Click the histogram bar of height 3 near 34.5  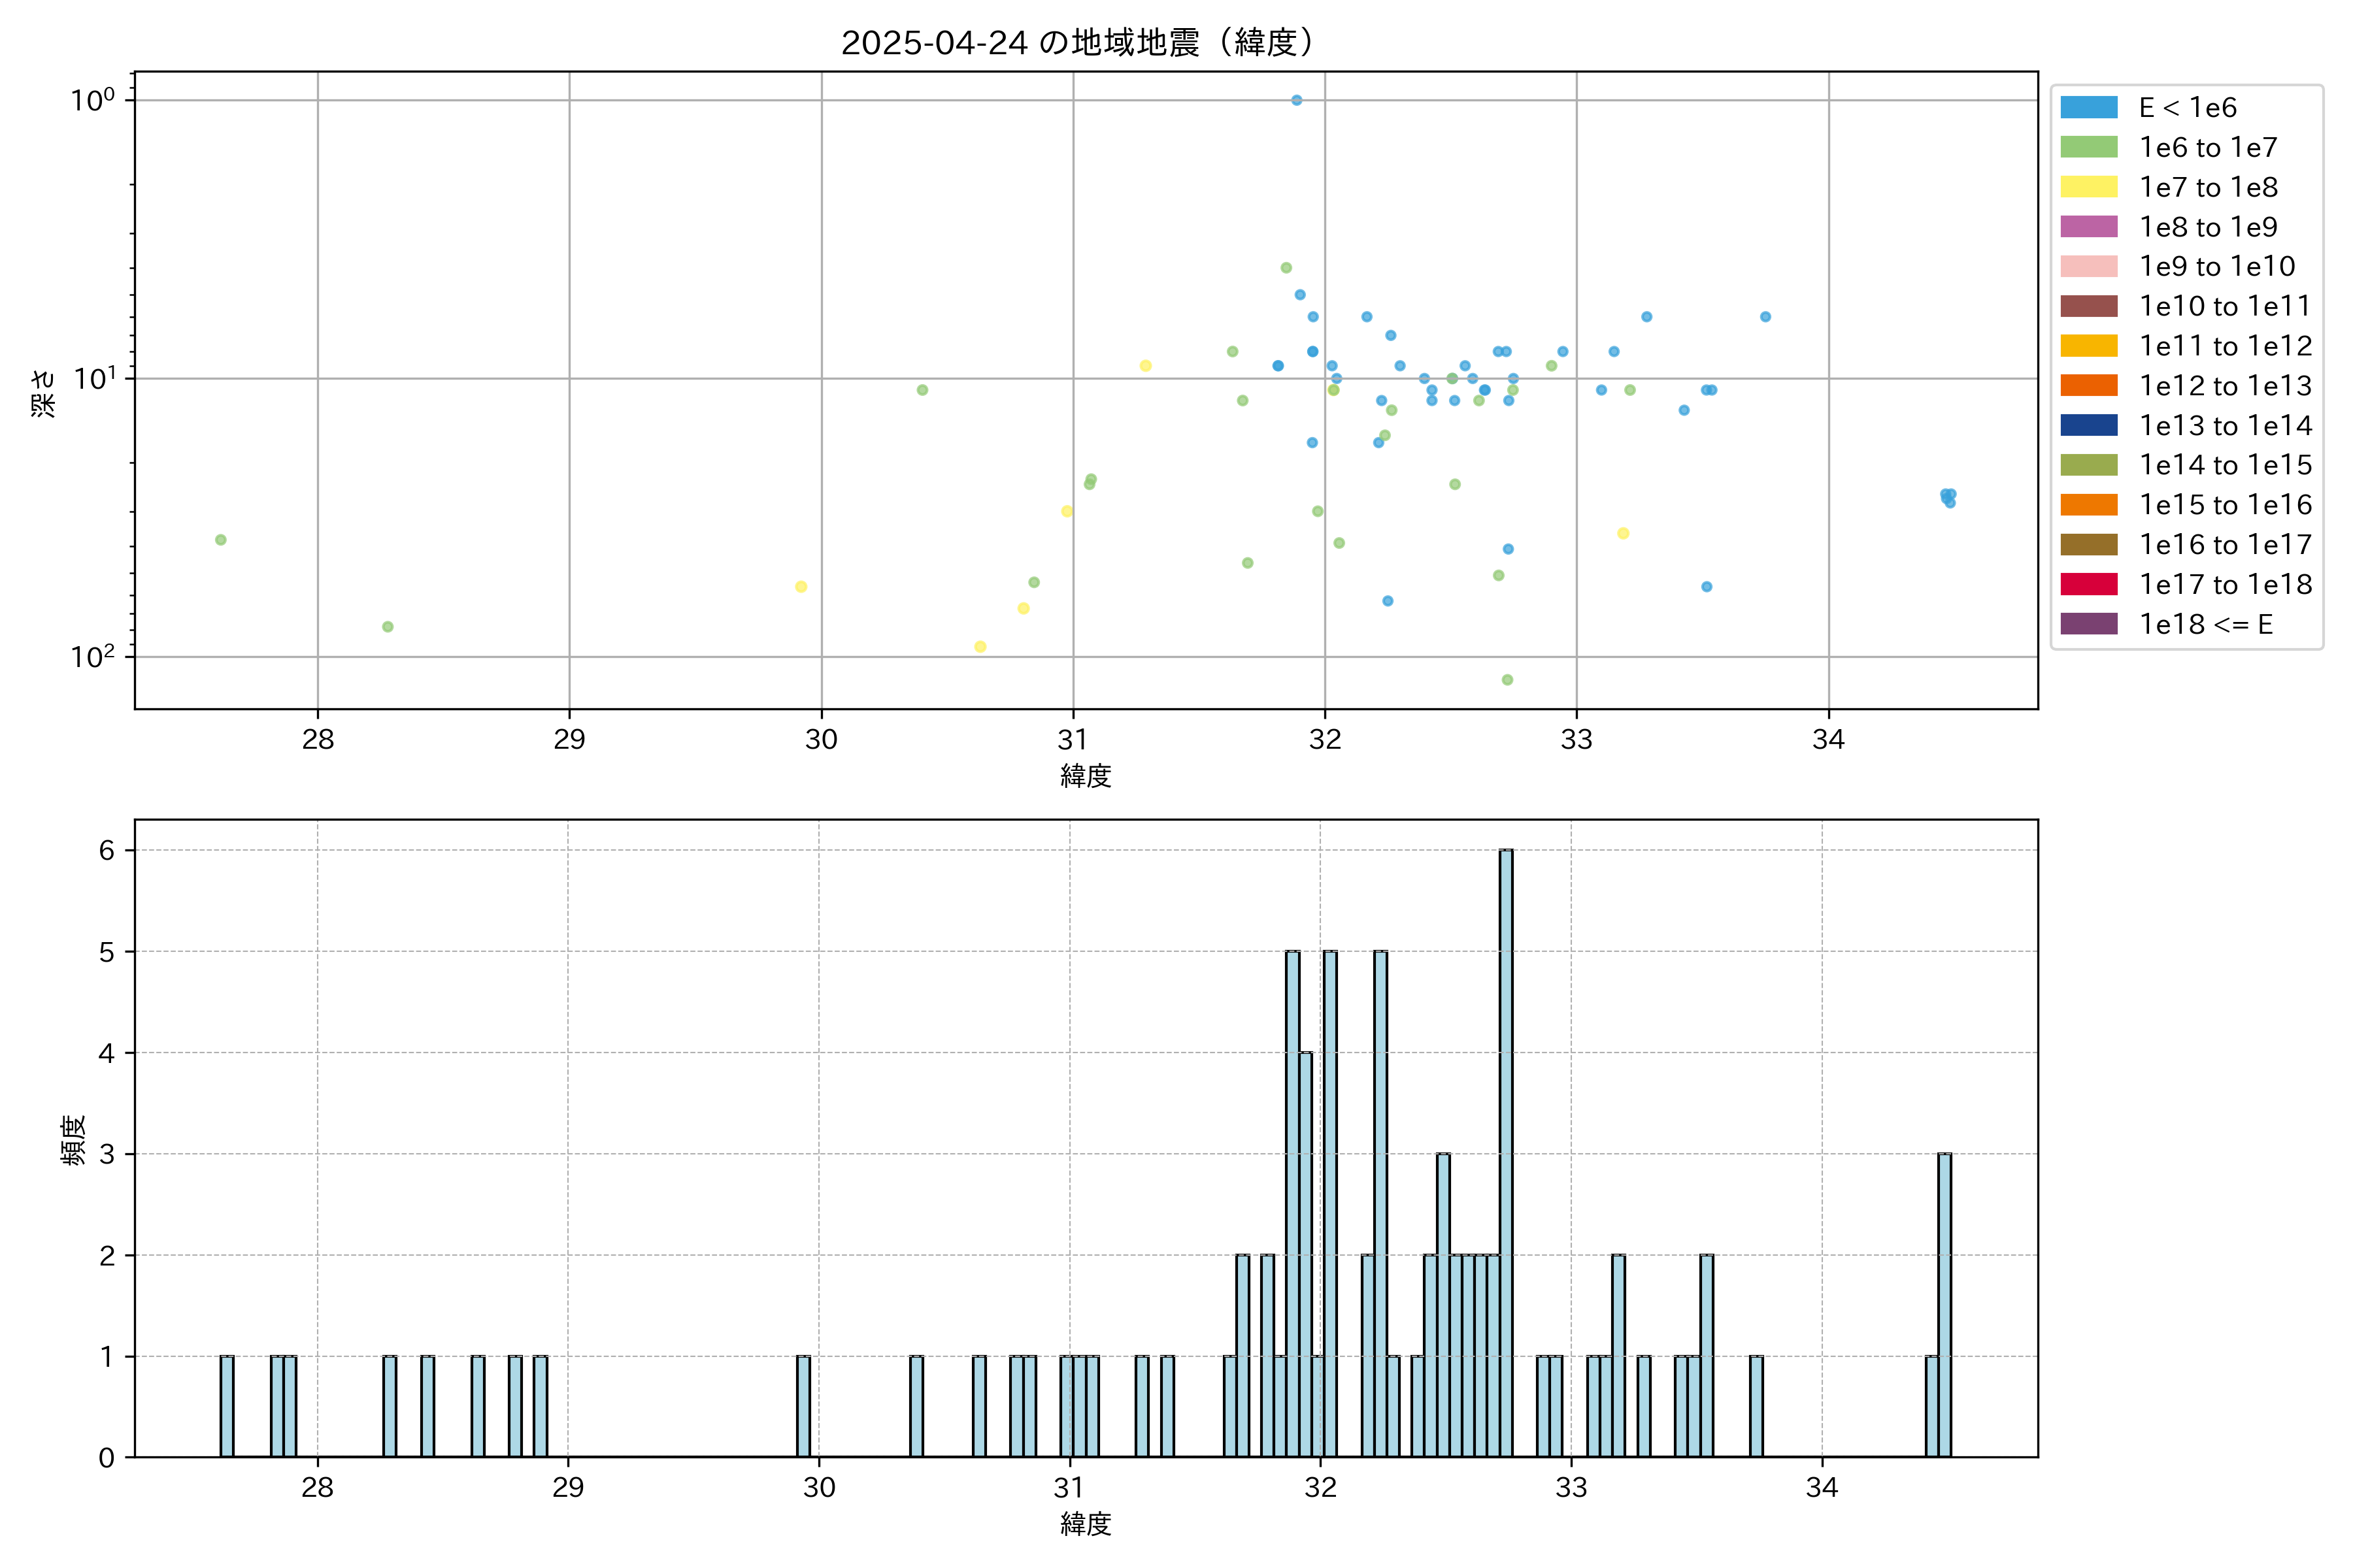point(1944,1305)
